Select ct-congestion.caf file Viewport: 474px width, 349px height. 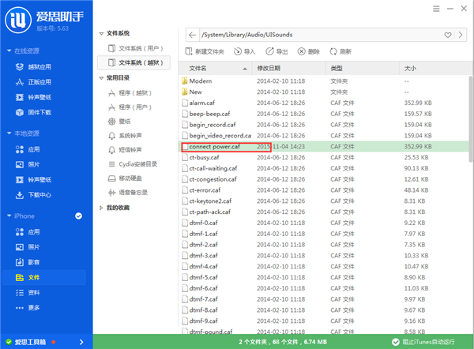pos(324,179)
